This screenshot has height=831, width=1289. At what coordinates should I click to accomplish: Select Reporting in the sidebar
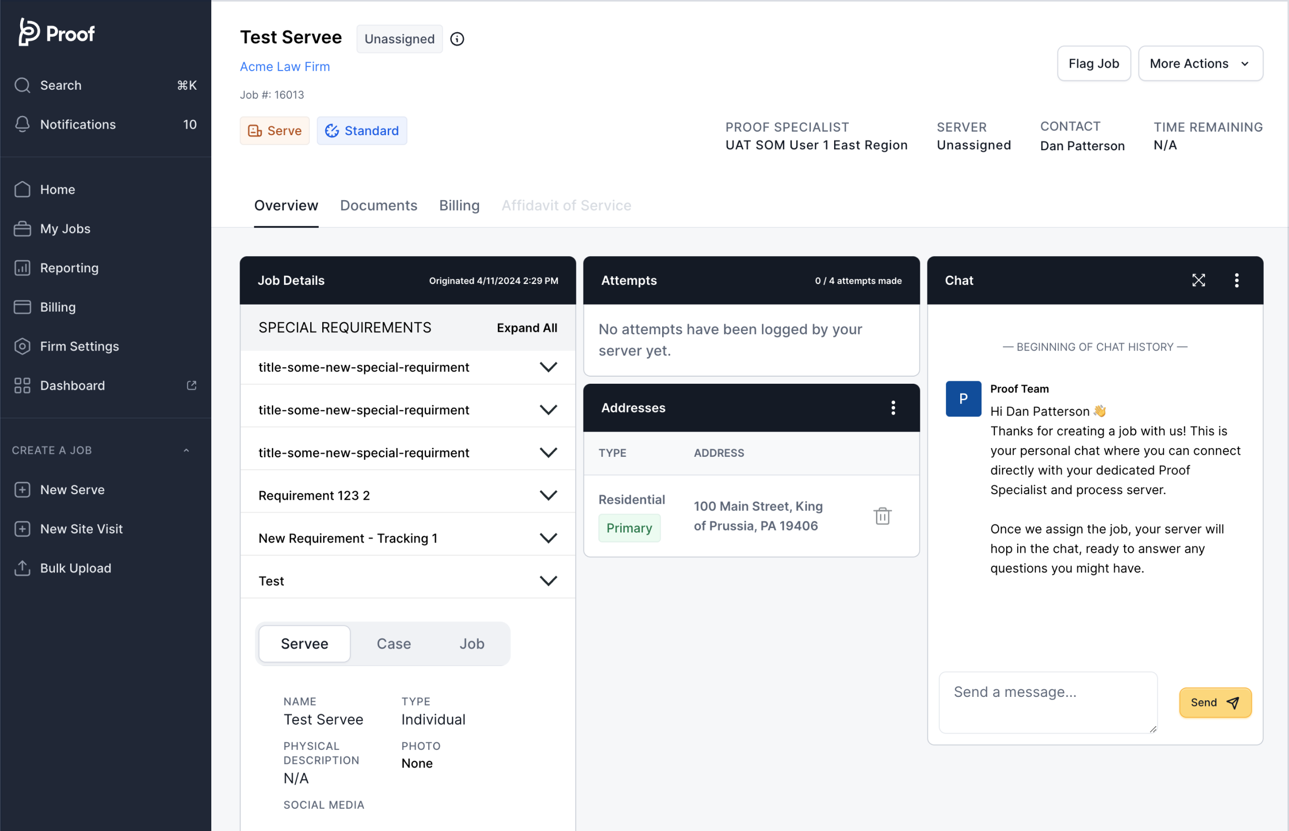[70, 268]
